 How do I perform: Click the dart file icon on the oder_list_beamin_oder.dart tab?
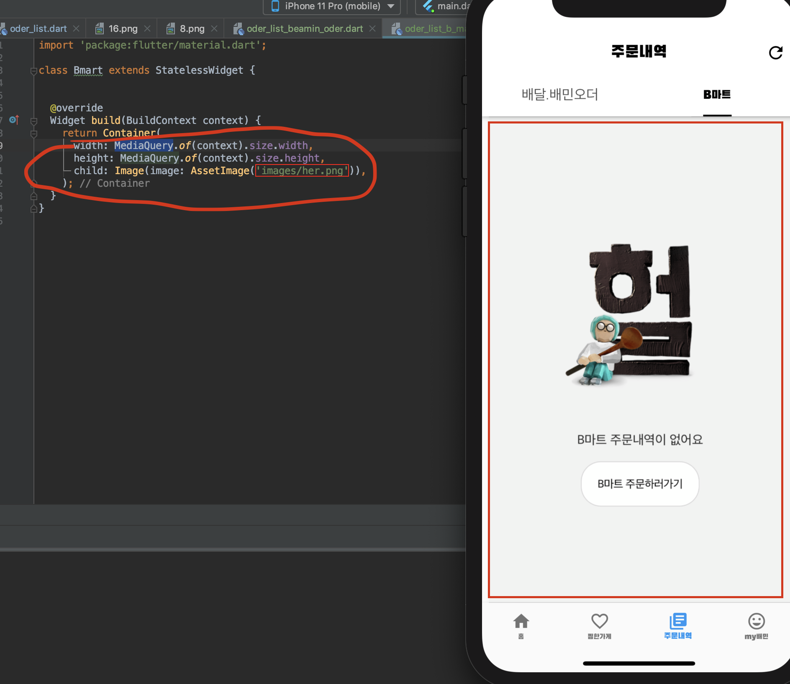coord(238,28)
